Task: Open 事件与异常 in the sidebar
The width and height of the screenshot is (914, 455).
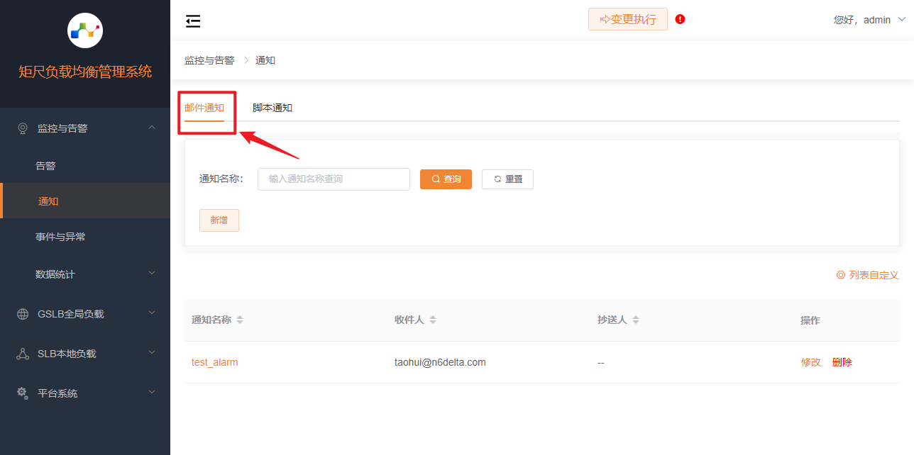Action: 60,237
